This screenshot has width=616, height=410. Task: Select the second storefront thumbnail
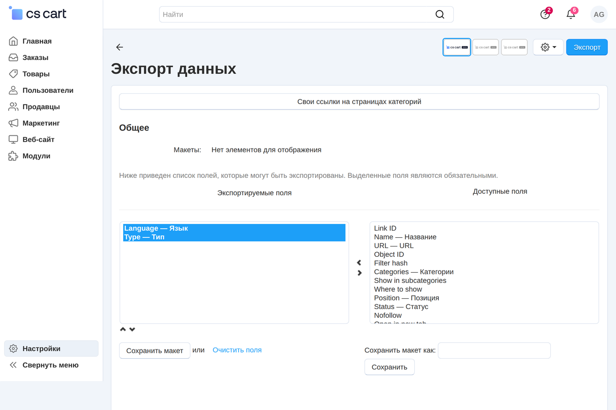tap(486, 47)
